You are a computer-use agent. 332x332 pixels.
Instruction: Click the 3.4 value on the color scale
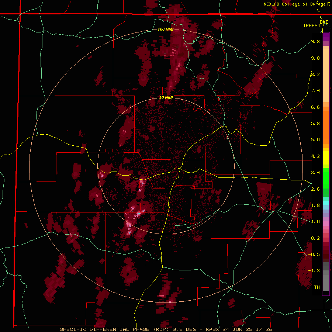pos(315,173)
